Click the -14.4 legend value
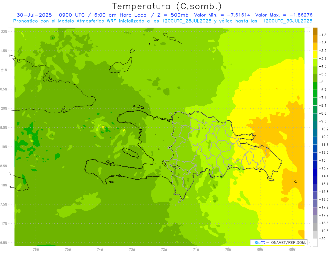The height and width of the screenshot is (253, 328). (324, 176)
